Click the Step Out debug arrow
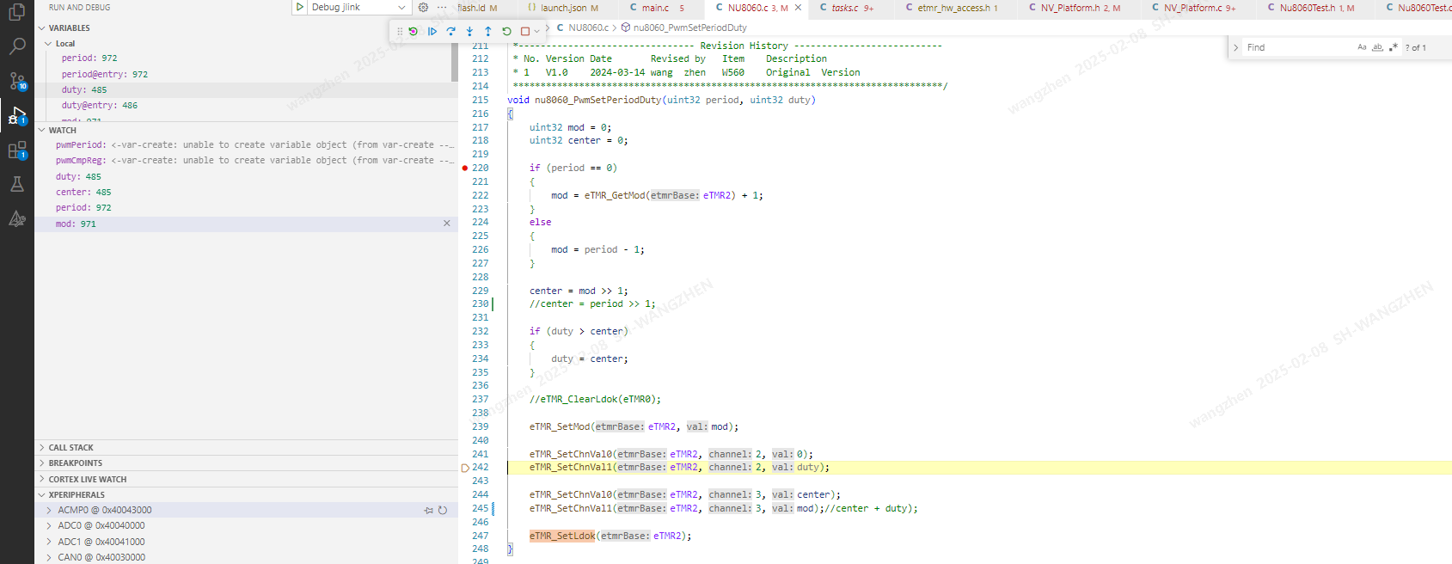1452x564 pixels. 488,31
